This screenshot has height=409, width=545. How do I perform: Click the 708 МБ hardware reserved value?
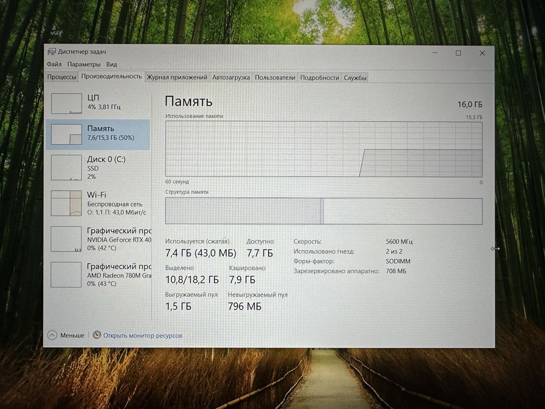click(396, 271)
